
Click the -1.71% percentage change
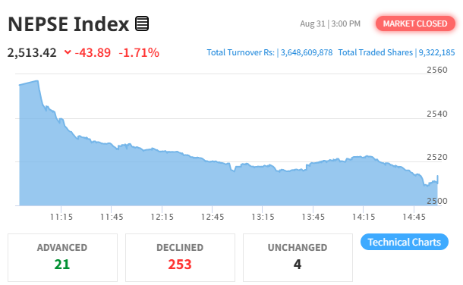139,53
